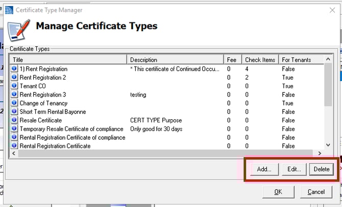The image size is (342, 207).
Task: Delete the selected certificate type
Action: (322, 169)
